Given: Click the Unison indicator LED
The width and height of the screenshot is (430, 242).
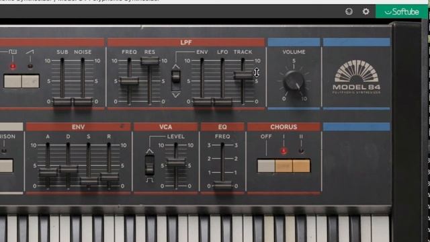Looking at the screenshot, I should pos(4,151).
